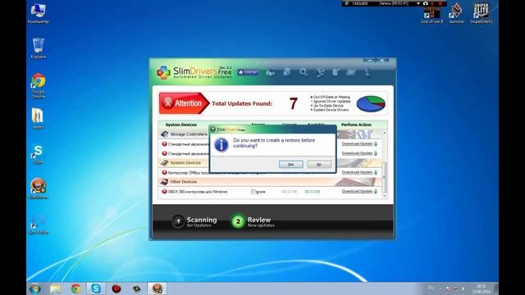Click the driver status pie chart
525x295 pixels.
pyautogui.click(x=371, y=104)
